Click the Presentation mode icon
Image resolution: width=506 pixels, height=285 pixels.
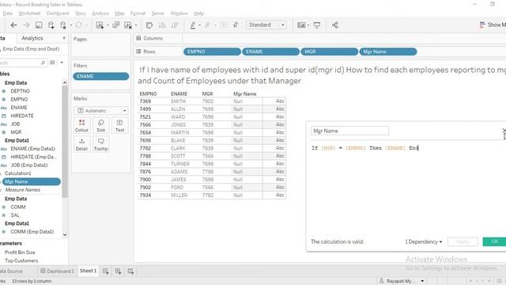click(x=317, y=25)
